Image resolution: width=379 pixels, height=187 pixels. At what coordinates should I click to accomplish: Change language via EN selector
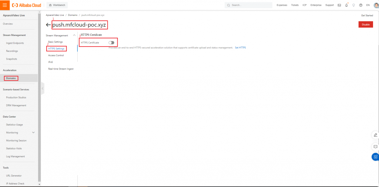point(368,5)
